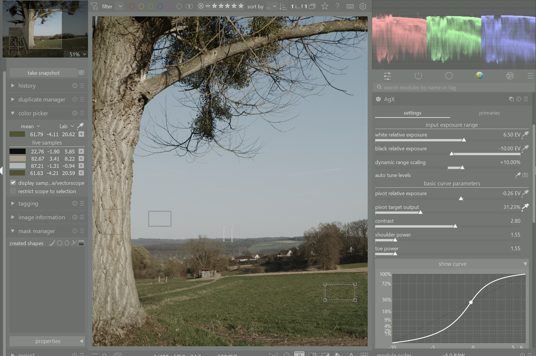Open the AgX presets menu icon
536x356 pixels.
click(x=526, y=99)
